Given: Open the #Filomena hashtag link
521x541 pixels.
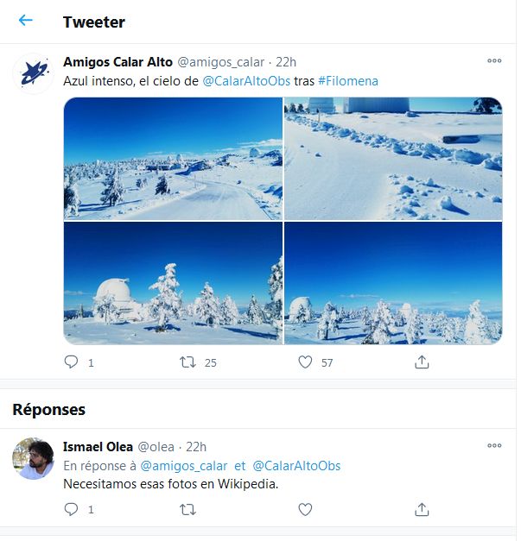Looking at the screenshot, I should pos(348,80).
